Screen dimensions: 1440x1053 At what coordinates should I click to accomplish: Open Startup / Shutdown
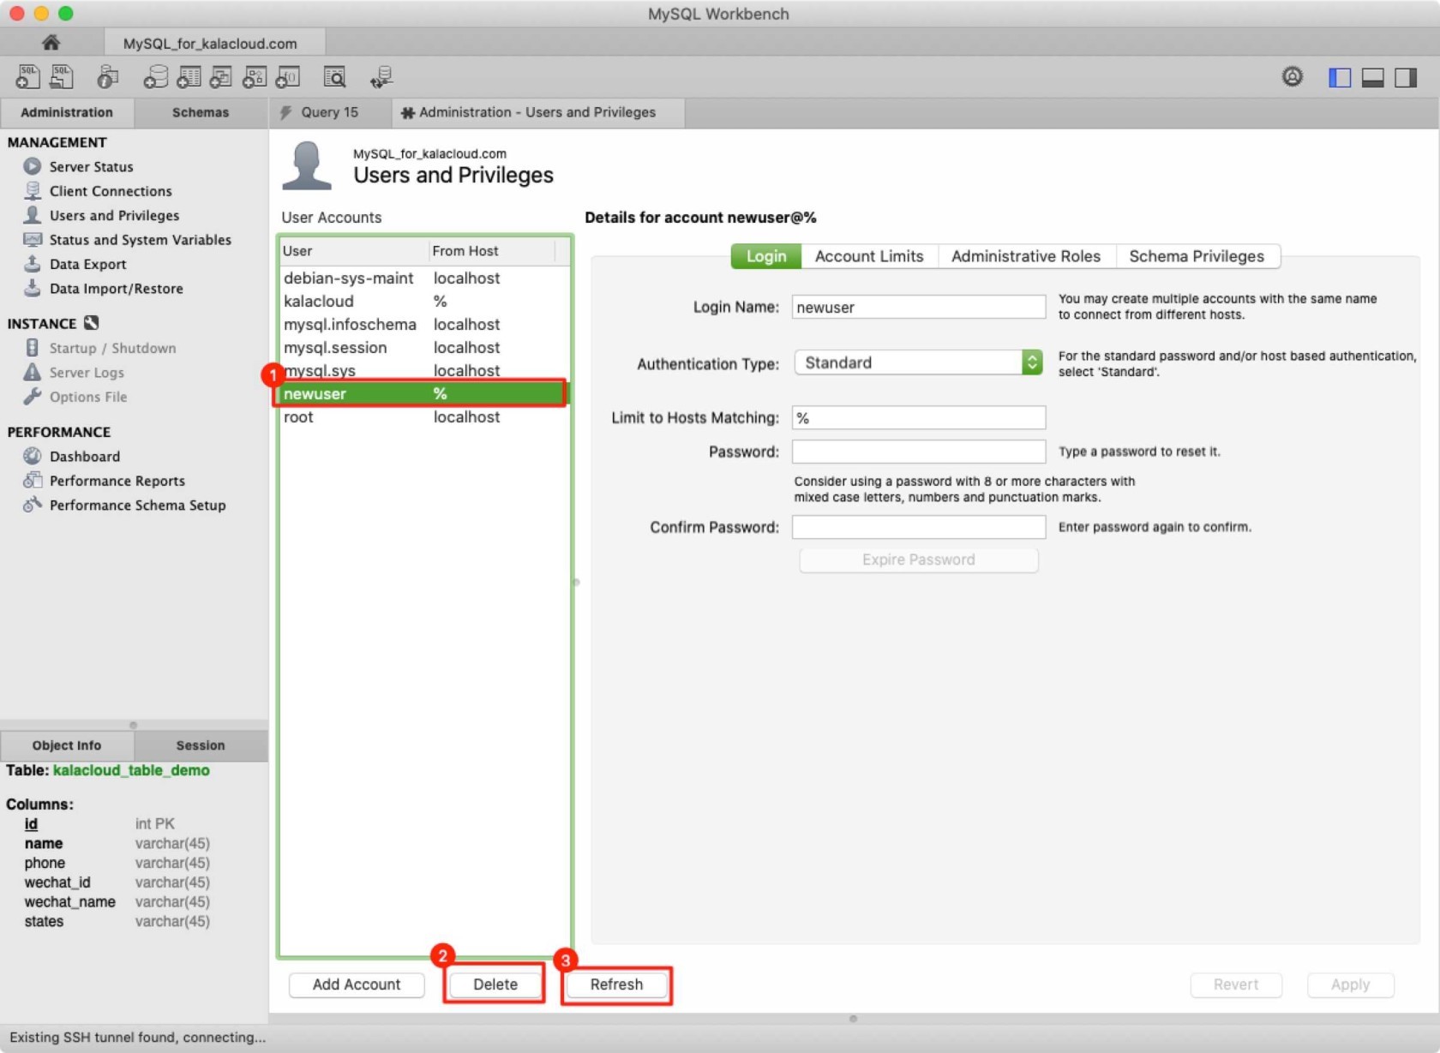pos(112,348)
